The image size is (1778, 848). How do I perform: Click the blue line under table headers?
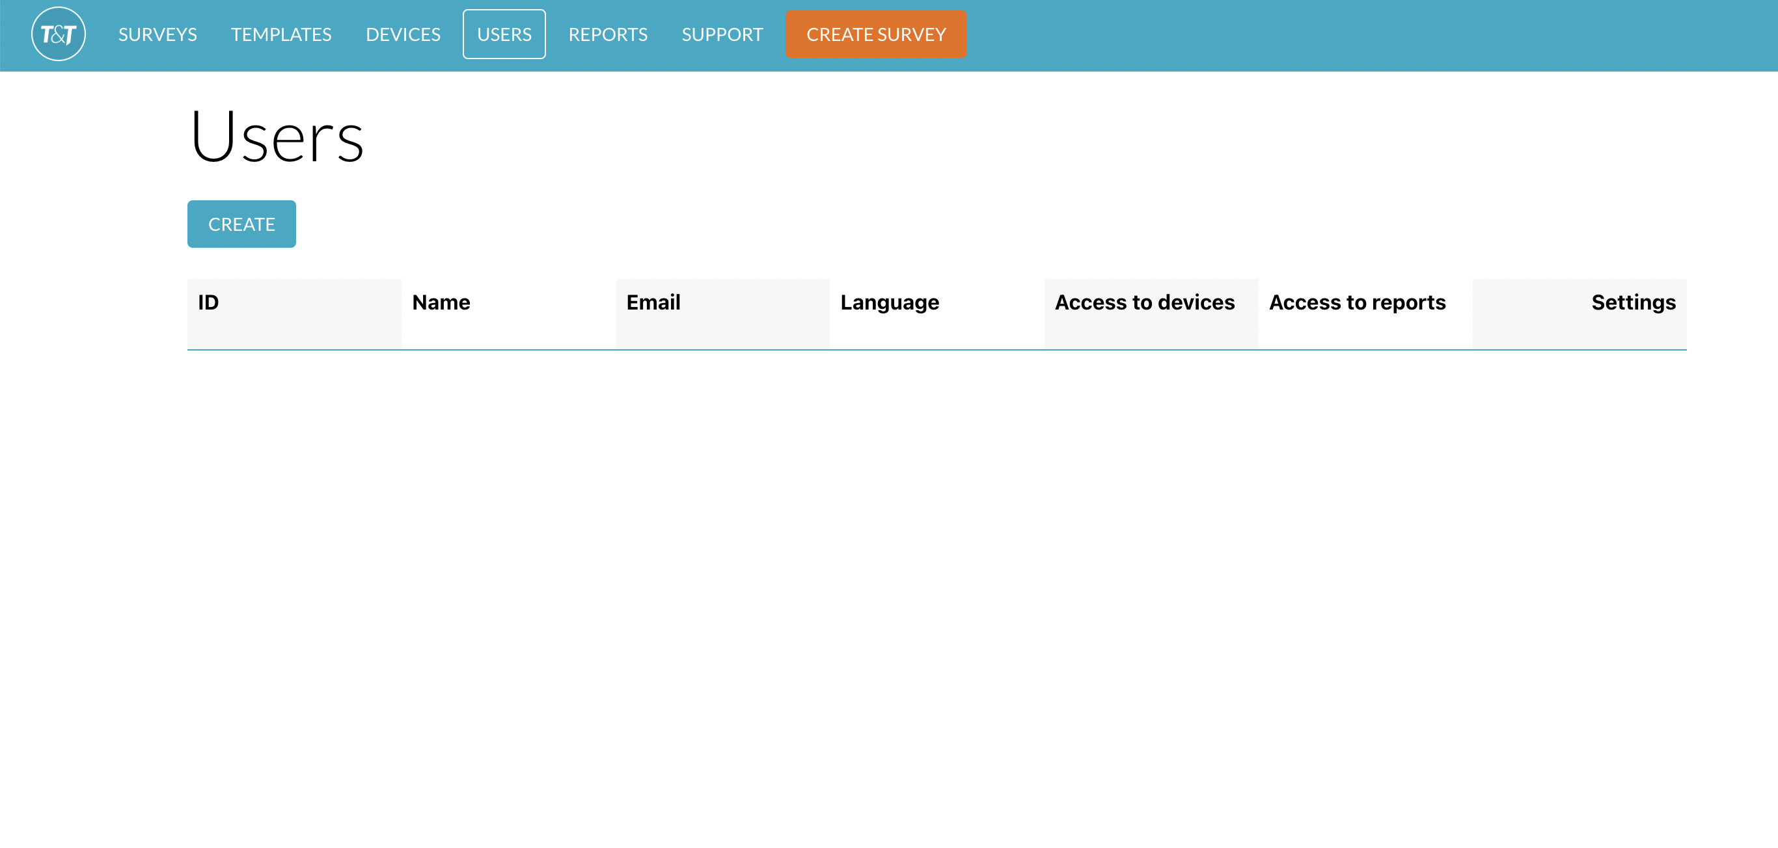[x=936, y=350]
